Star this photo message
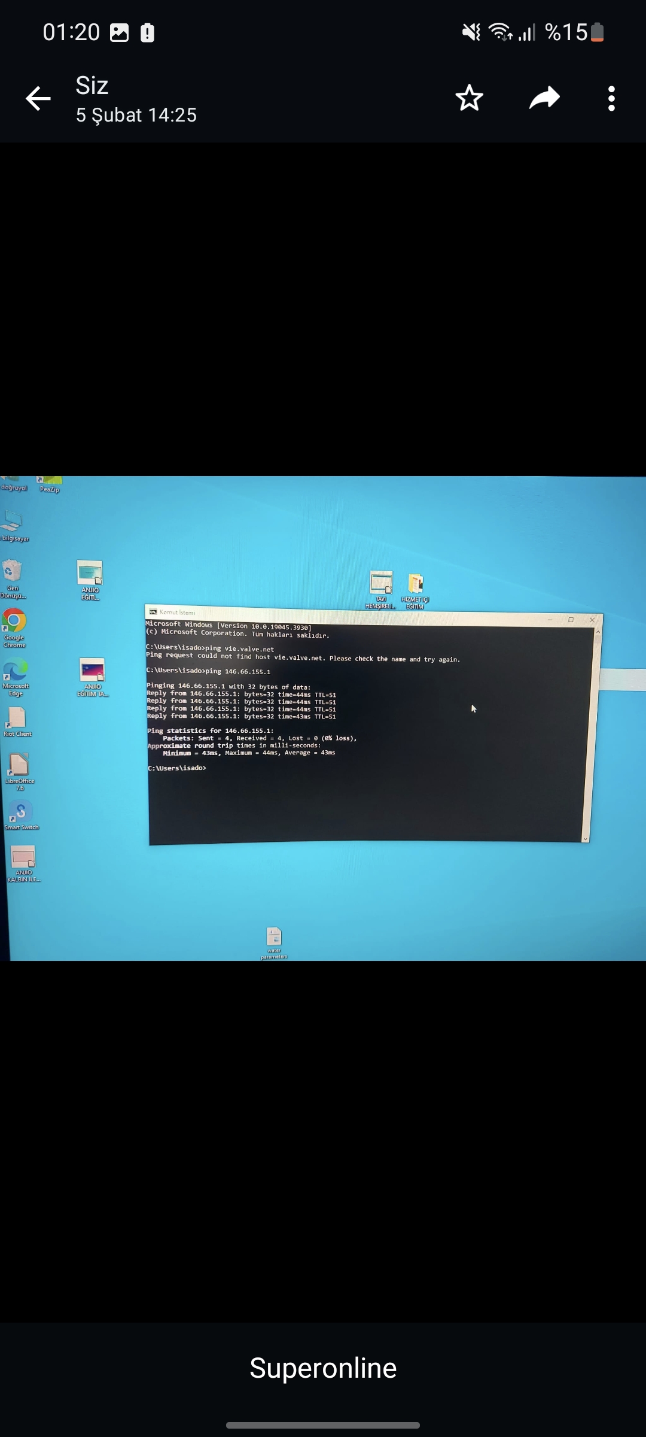This screenshot has width=646, height=1437. [469, 98]
